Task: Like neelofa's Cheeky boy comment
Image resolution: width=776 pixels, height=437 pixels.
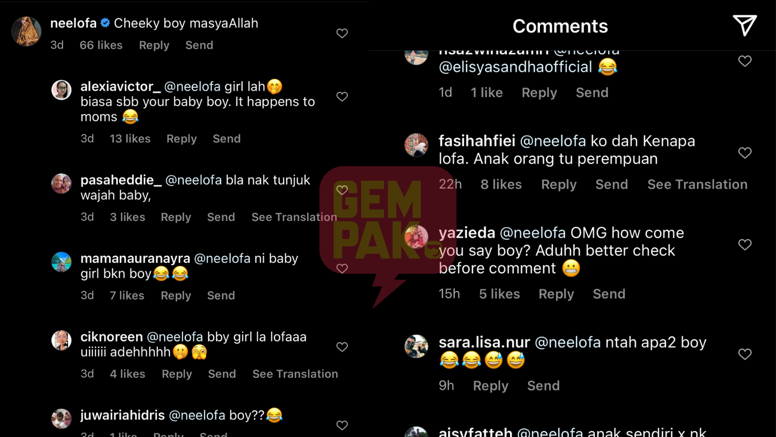Action: click(342, 33)
